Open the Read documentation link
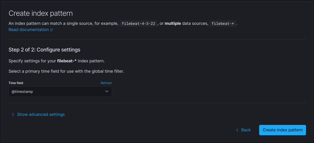This screenshot has height=143, width=314. [28, 30]
